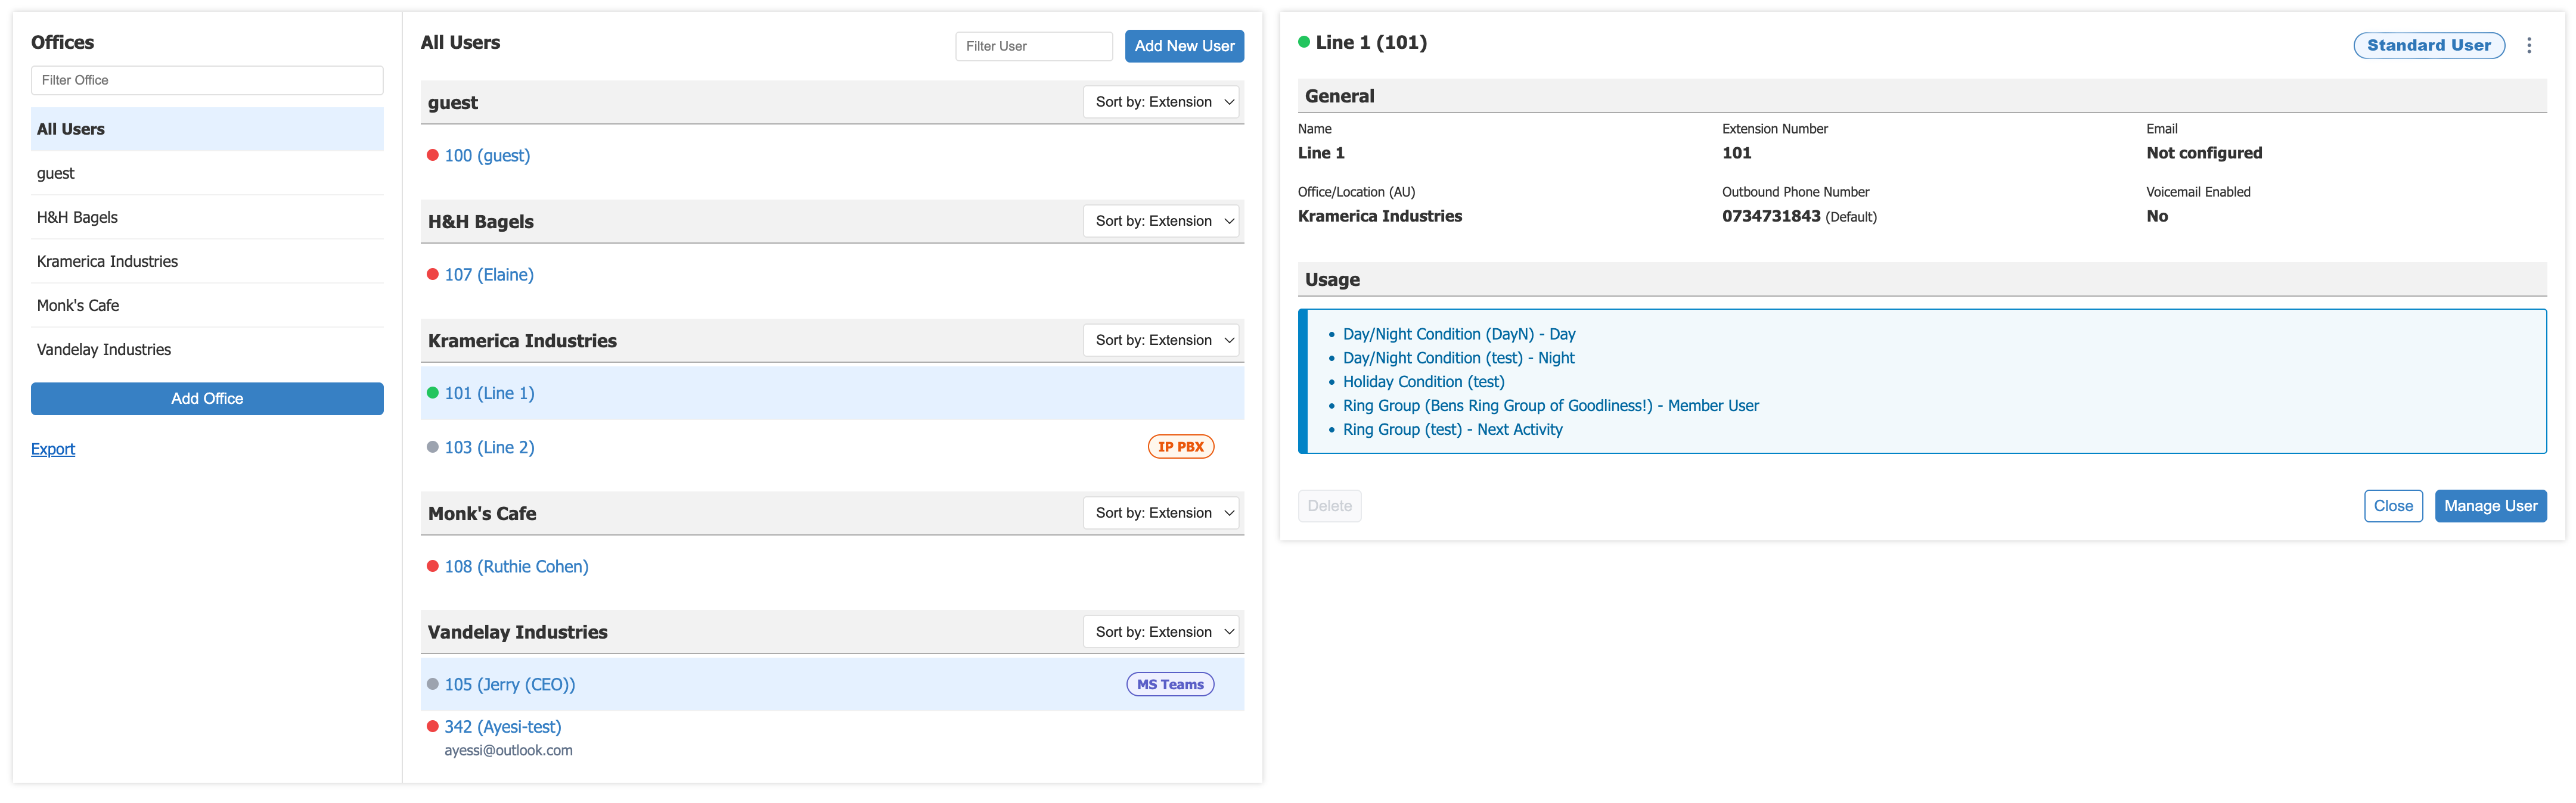Open Holiday Condition (test) usage link
Image resolution: width=2576 pixels, height=803 pixels.
pyautogui.click(x=1423, y=382)
